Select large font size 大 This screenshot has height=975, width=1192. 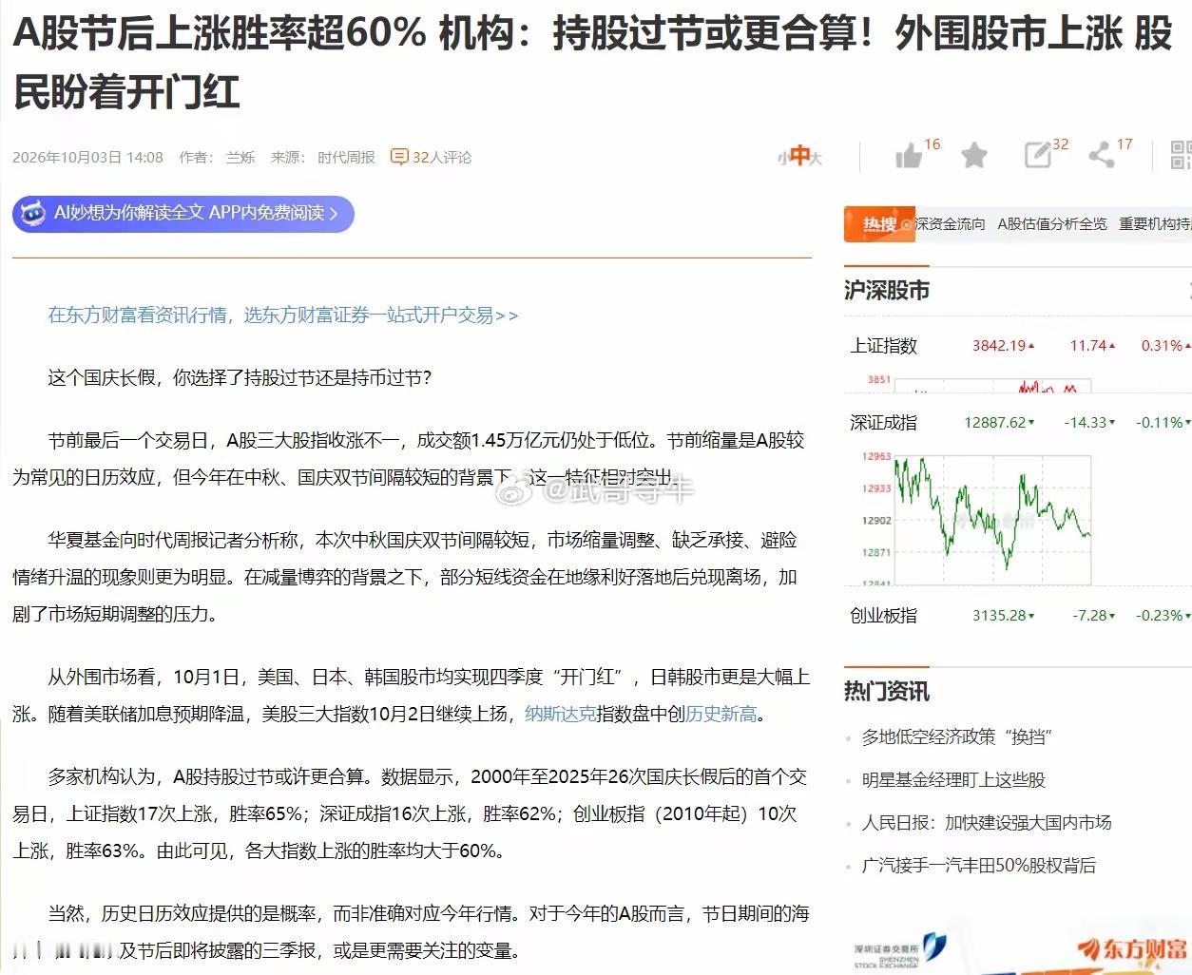click(x=816, y=159)
